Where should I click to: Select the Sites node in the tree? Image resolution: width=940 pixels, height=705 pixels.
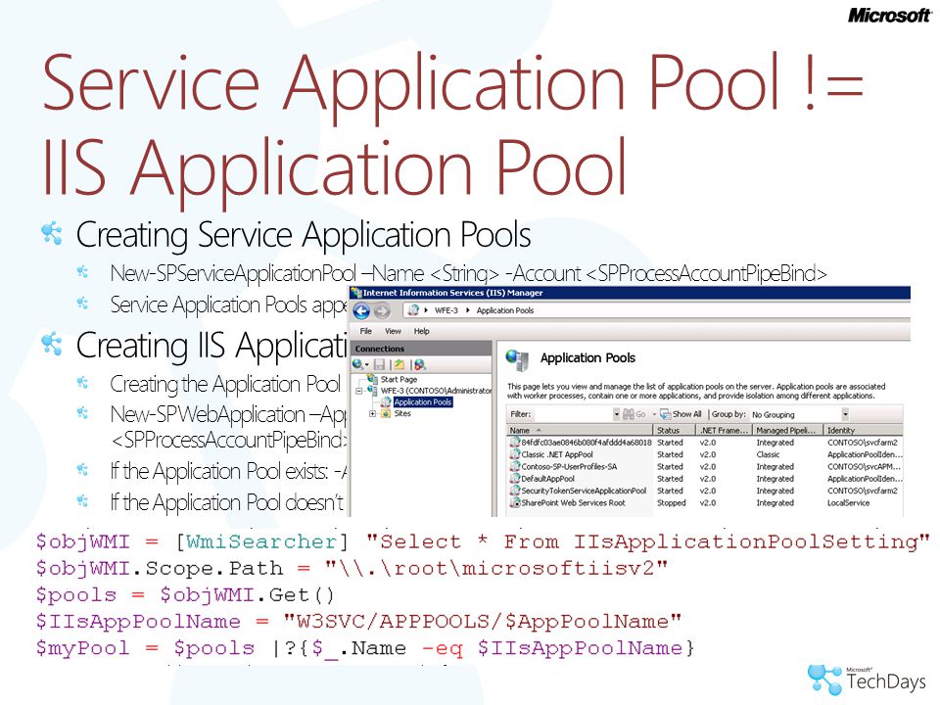point(402,413)
